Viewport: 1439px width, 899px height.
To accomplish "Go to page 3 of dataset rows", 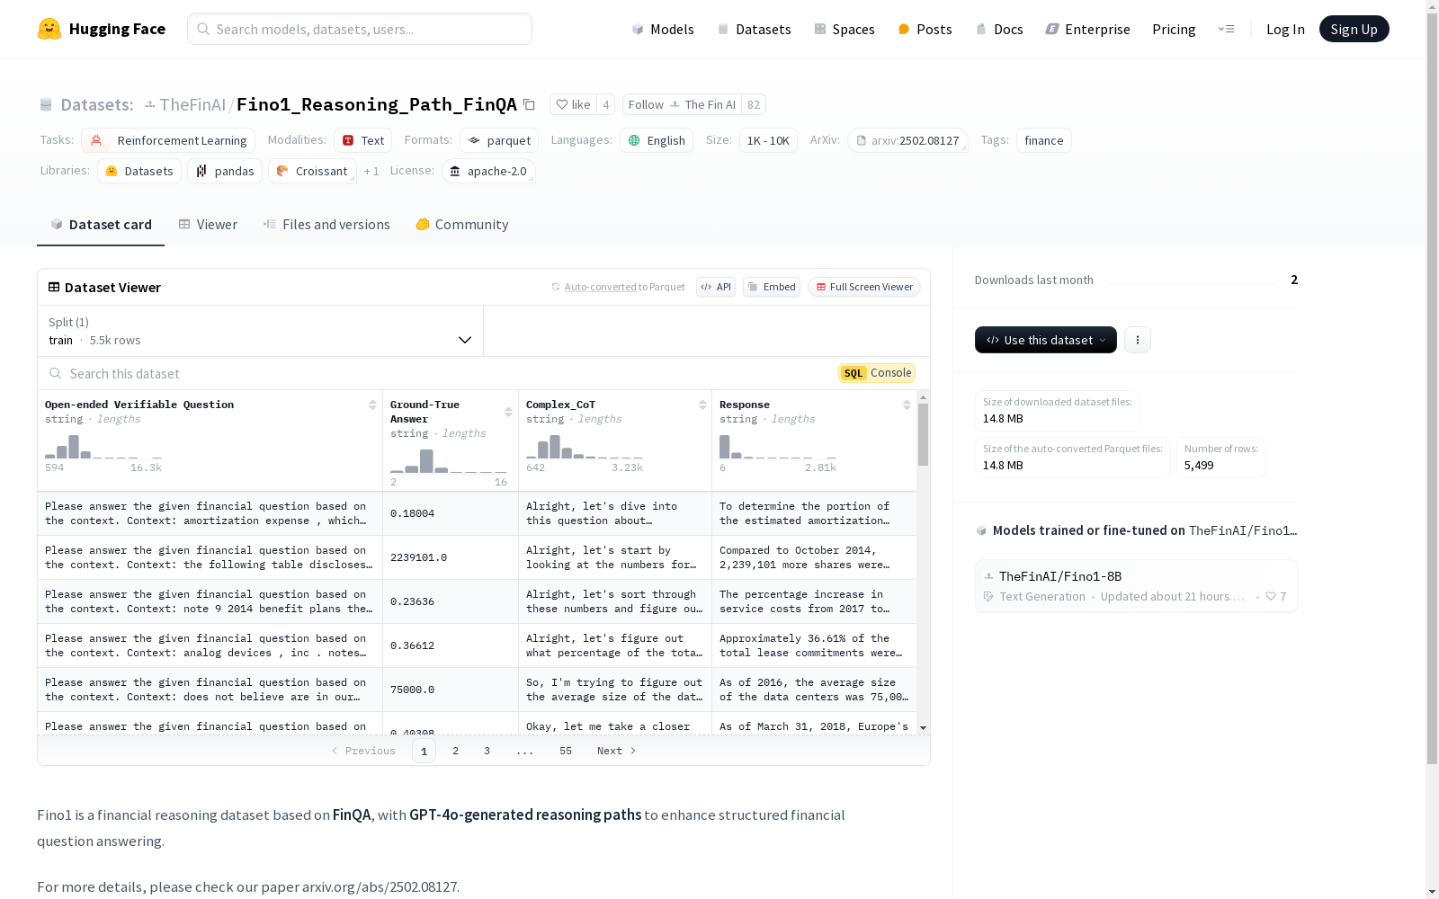I will 487,751.
